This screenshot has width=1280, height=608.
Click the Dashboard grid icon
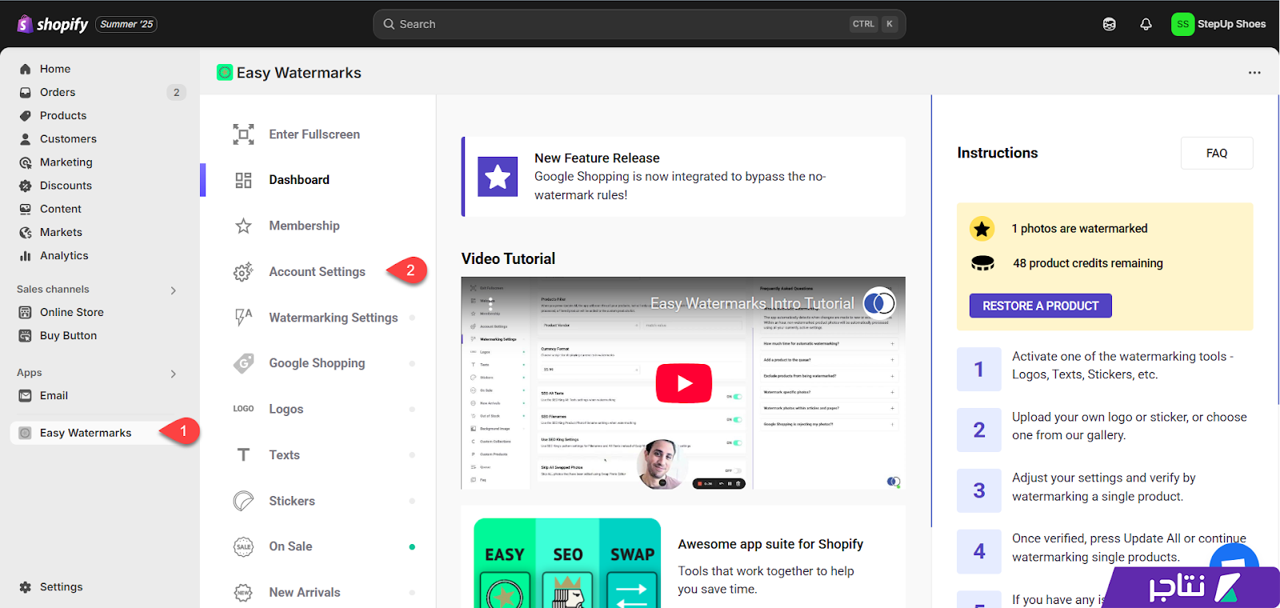[x=243, y=180]
